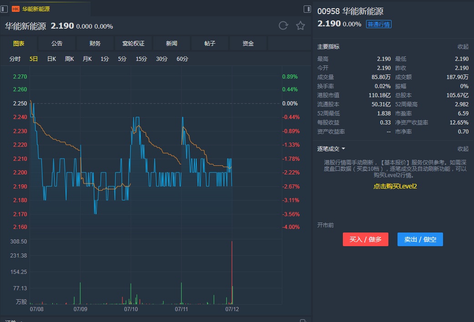Image resolution: width=474 pixels, height=322 pixels.
Task: Toggle the left sidebar panel icon
Action: 4,9
